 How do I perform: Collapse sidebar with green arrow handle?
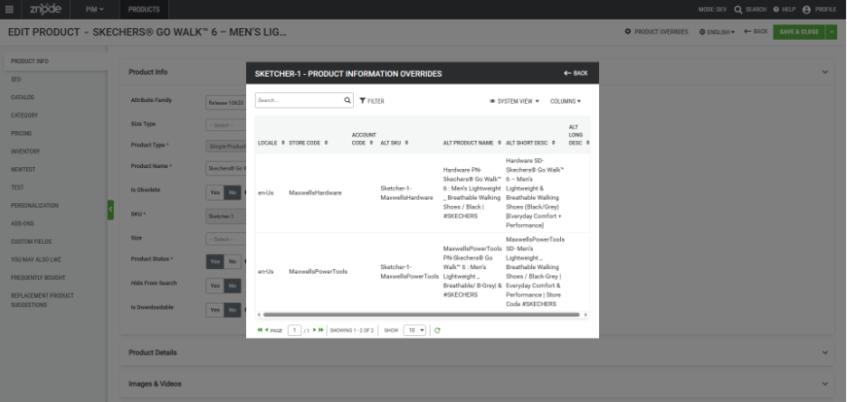[110, 210]
